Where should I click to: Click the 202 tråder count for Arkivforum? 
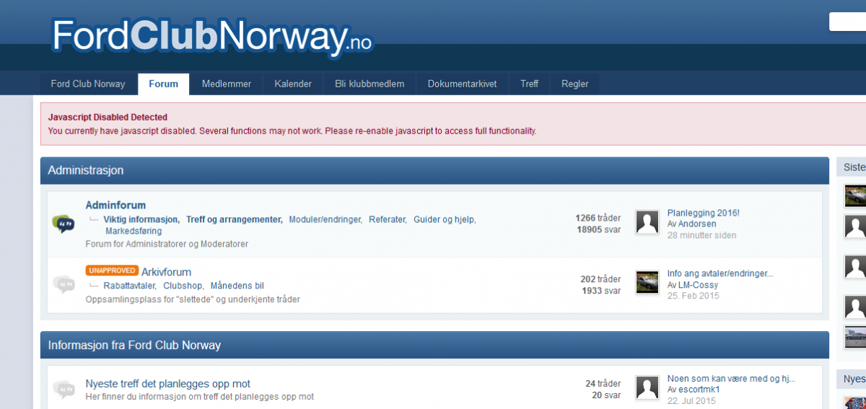(x=600, y=279)
